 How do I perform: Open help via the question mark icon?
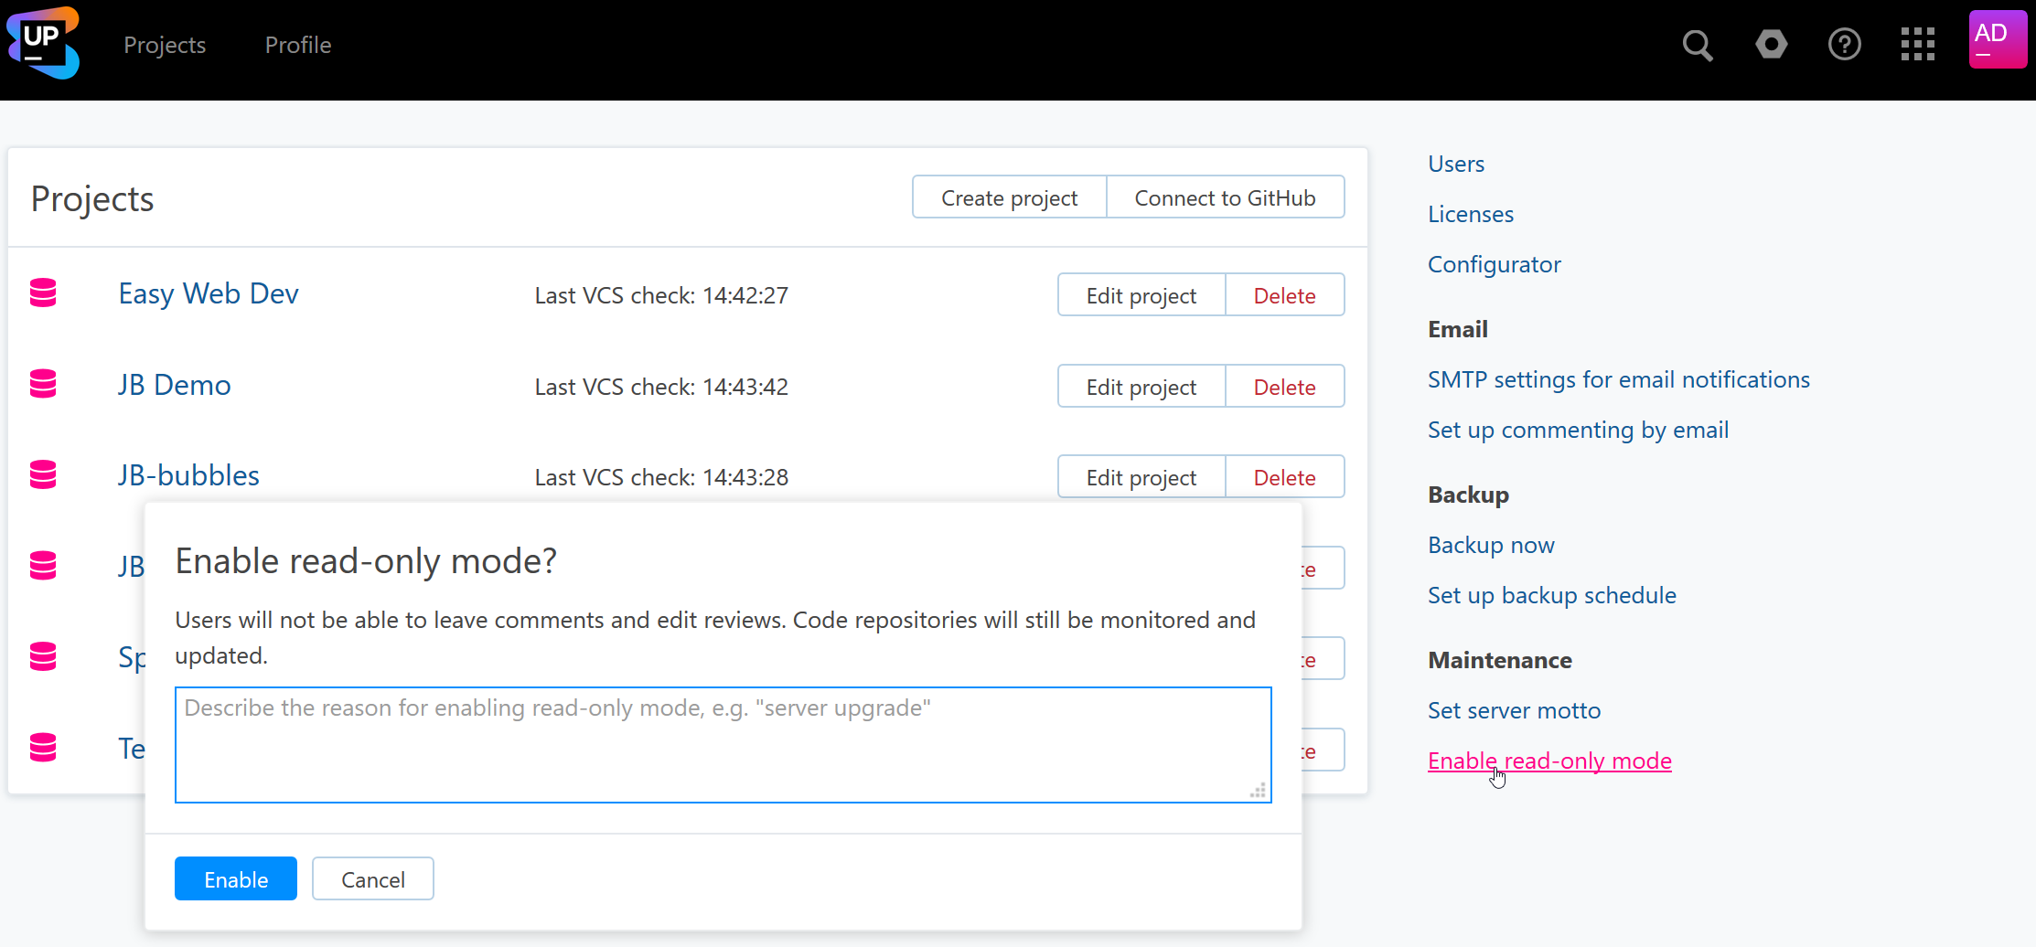click(1845, 43)
